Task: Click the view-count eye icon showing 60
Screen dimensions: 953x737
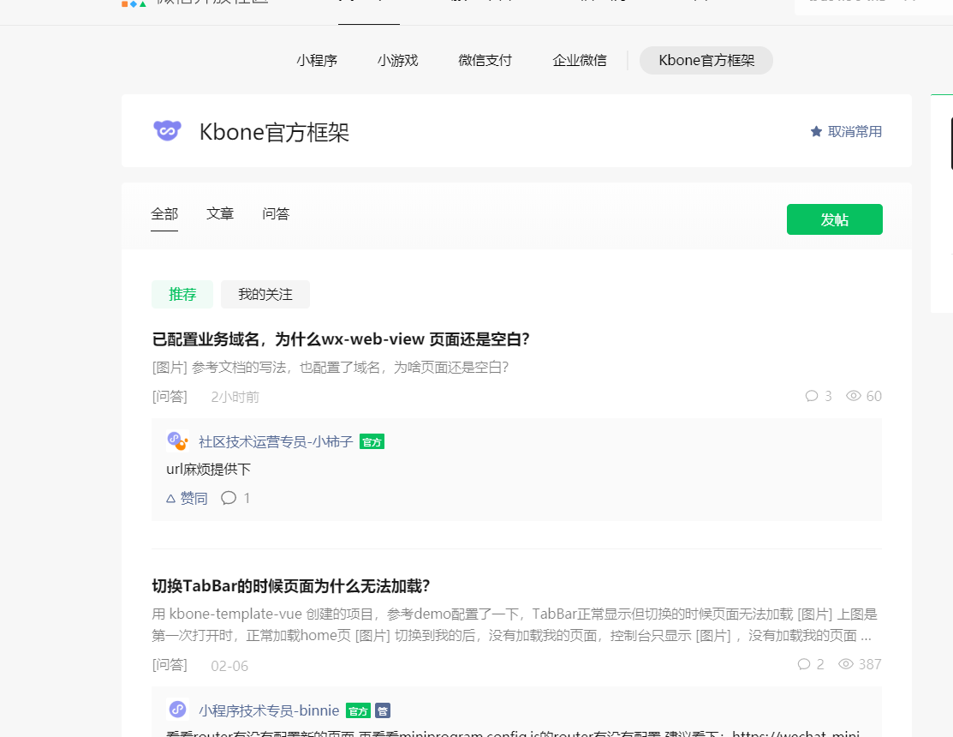Action: [x=854, y=396]
